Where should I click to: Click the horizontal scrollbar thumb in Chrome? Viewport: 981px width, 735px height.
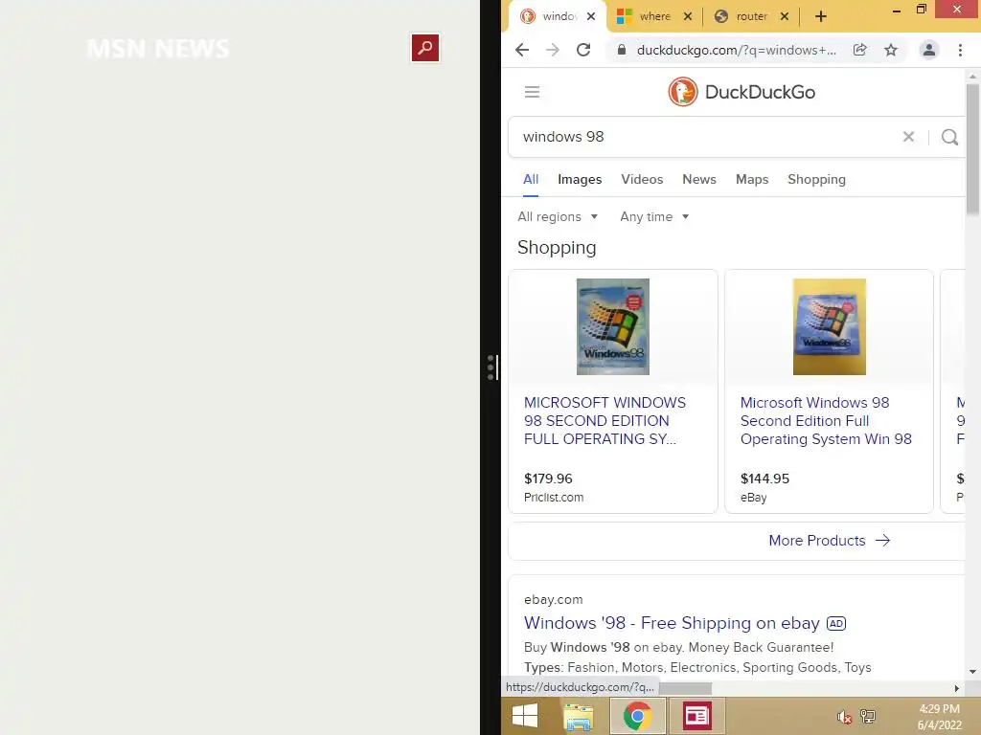coord(685,688)
